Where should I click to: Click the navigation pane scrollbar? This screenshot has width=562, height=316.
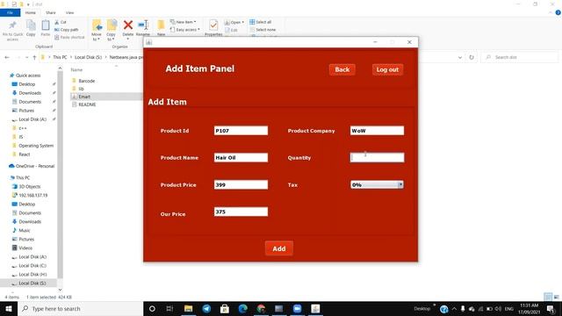[60, 174]
